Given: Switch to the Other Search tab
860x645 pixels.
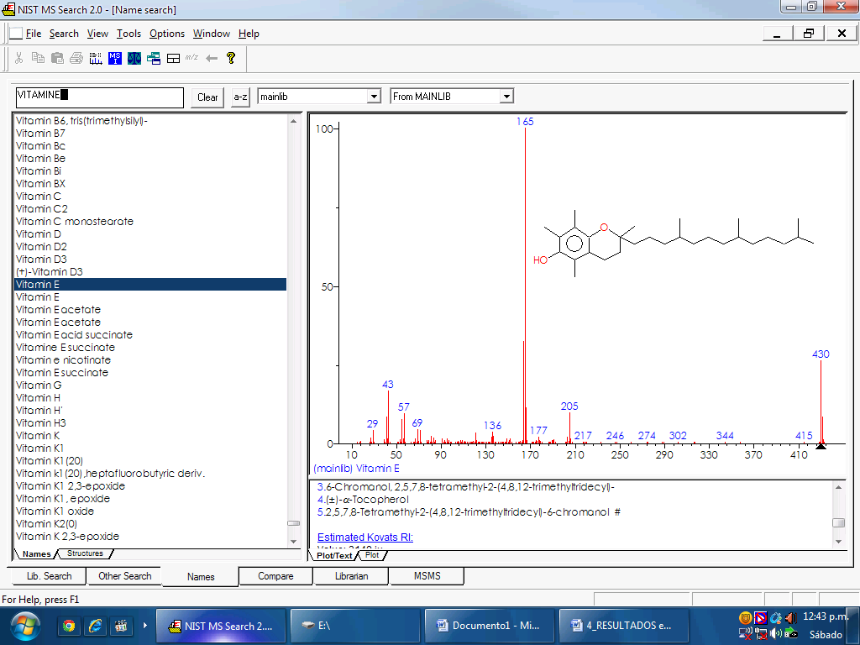Looking at the screenshot, I should click(124, 576).
